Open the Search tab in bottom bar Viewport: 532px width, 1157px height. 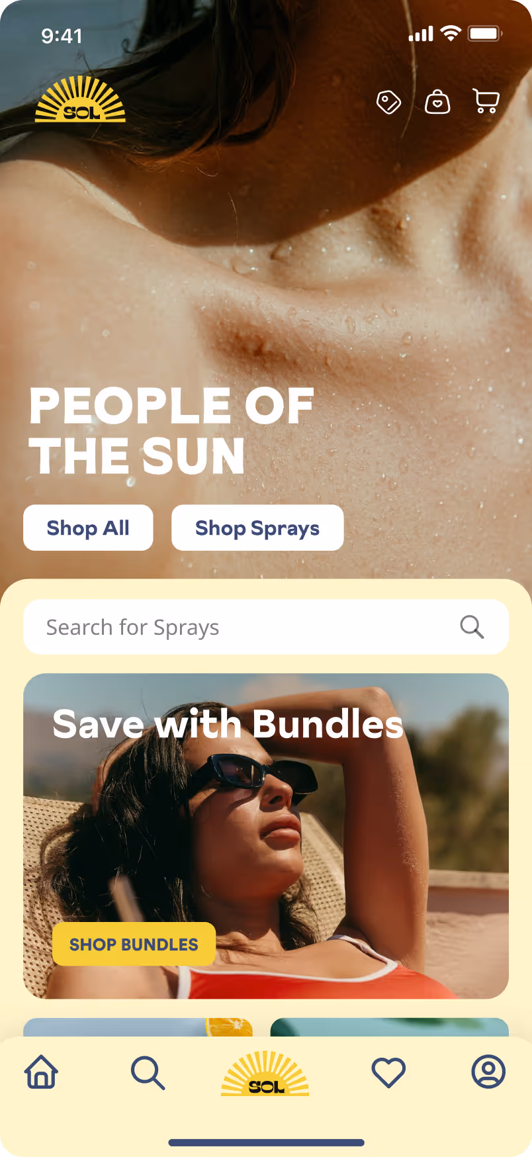click(x=148, y=1072)
